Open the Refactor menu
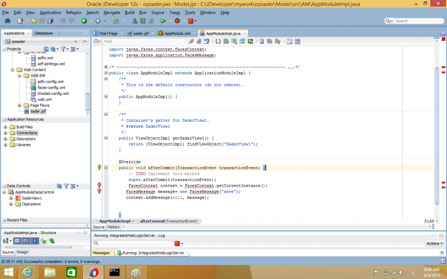The height and width of the screenshot is (279, 447). click(x=73, y=12)
